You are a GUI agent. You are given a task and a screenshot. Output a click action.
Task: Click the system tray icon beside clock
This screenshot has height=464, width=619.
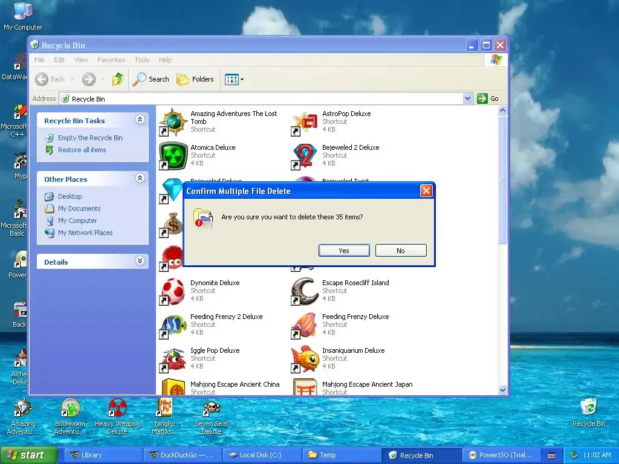(574, 456)
